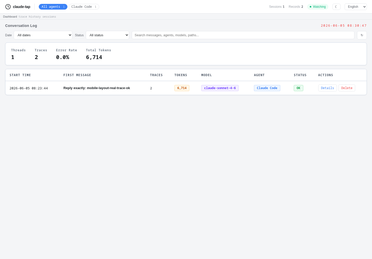This screenshot has height=259, width=372.
Task: Click the Total Tokens value 6,714
Action: pyautogui.click(x=94, y=57)
